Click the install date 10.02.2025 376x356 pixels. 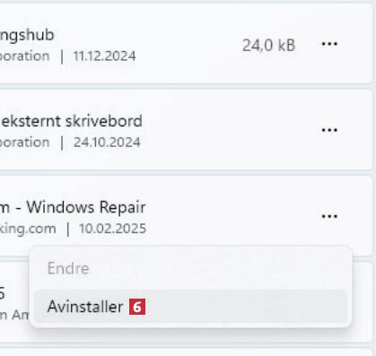(112, 229)
